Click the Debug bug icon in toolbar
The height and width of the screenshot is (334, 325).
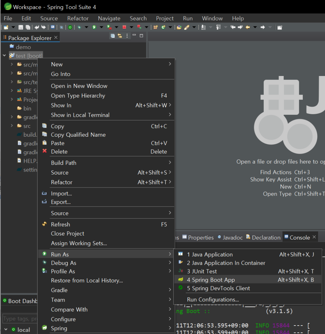(x=79, y=27)
